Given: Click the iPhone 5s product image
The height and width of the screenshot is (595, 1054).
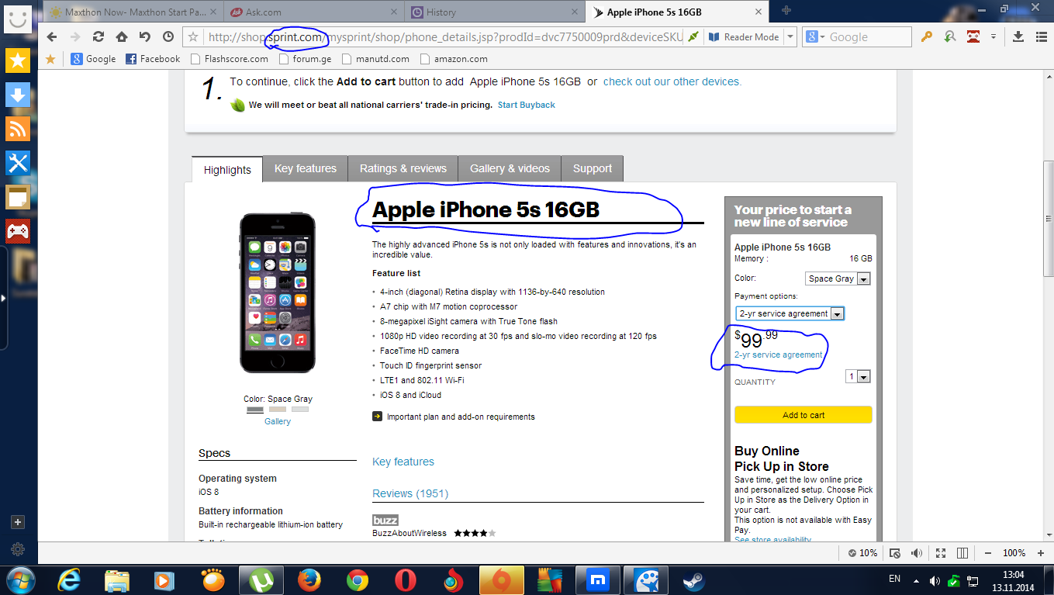Looking at the screenshot, I should click(278, 293).
